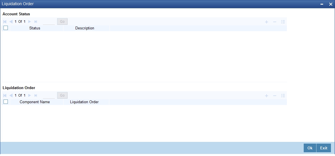Click the Go button in Account Status

62,21
